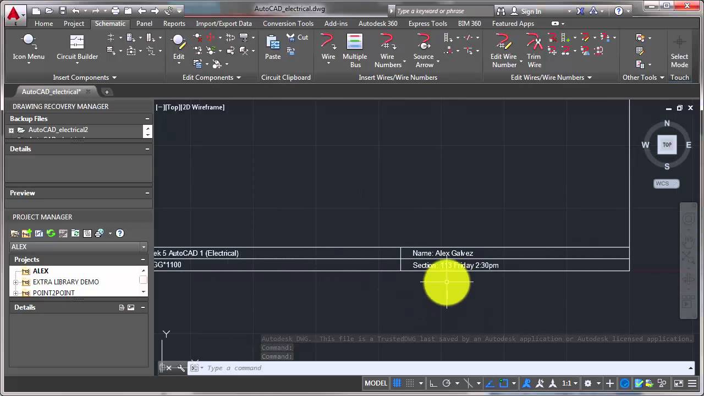Open the Conversion Tools tab
The image size is (704, 396).
(288, 24)
